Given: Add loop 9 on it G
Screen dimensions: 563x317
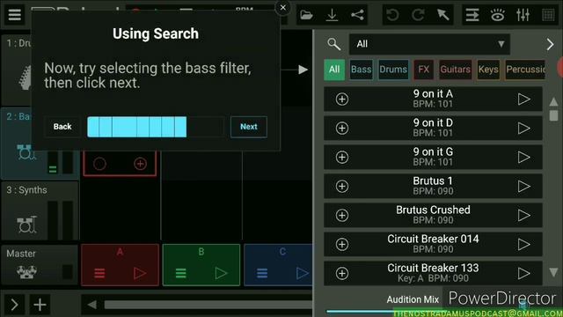Looking at the screenshot, I should [x=342, y=157].
